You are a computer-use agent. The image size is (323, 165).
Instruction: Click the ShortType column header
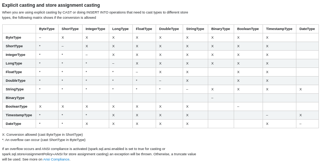click(70, 29)
